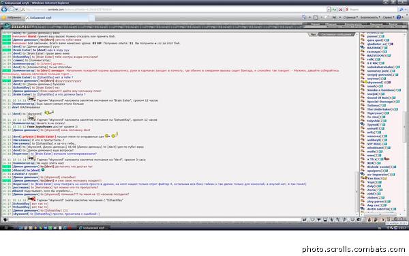409x256 pixels.
Task: Click the smiley icon left of chat input
Action: point(5,220)
